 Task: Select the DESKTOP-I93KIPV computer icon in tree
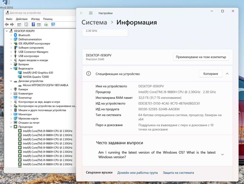pos(11,31)
